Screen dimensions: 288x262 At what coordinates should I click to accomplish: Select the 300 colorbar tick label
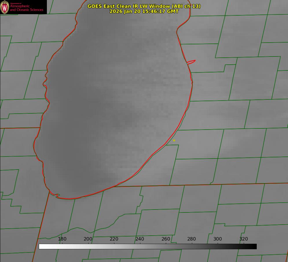(218, 239)
